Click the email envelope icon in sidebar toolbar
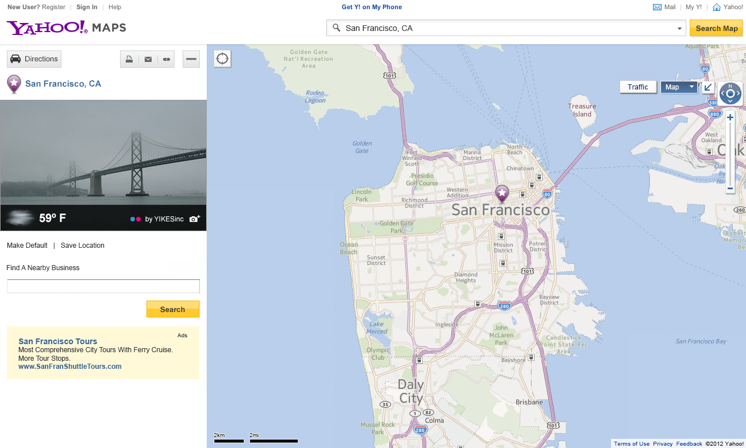The image size is (746, 448). [x=148, y=59]
